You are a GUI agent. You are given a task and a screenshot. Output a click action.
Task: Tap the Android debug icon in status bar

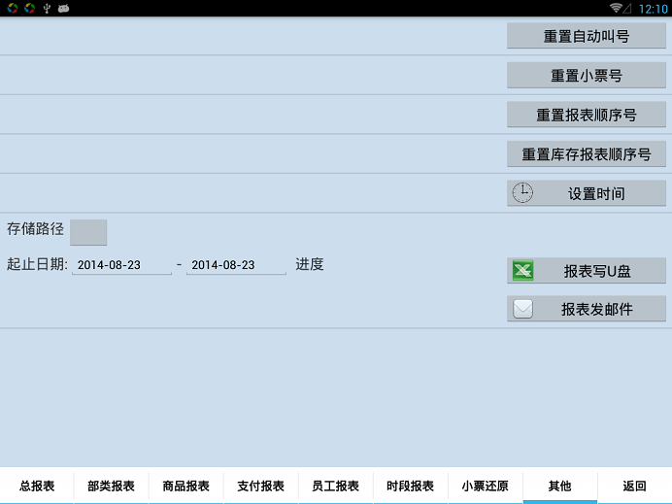click(x=63, y=8)
